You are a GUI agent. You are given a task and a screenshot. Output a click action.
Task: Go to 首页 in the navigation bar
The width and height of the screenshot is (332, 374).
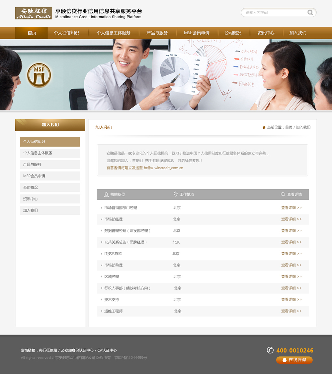tap(32, 33)
